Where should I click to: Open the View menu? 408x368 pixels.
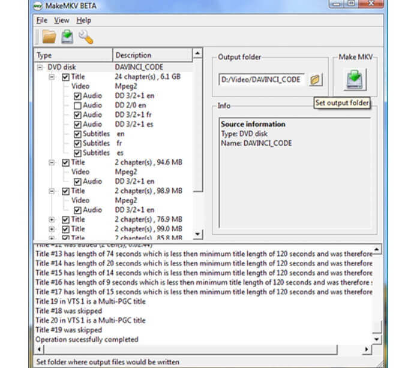click(x=62, y=20)
